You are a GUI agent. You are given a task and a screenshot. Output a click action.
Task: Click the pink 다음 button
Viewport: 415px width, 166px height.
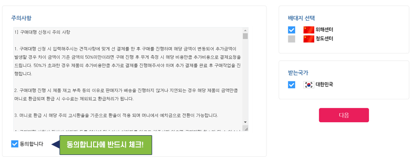[x=344, y=115]
